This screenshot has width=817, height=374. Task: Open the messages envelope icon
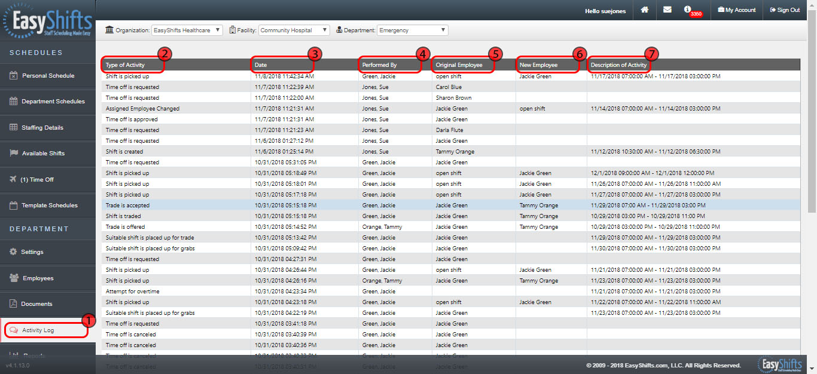tap(667, 10)
